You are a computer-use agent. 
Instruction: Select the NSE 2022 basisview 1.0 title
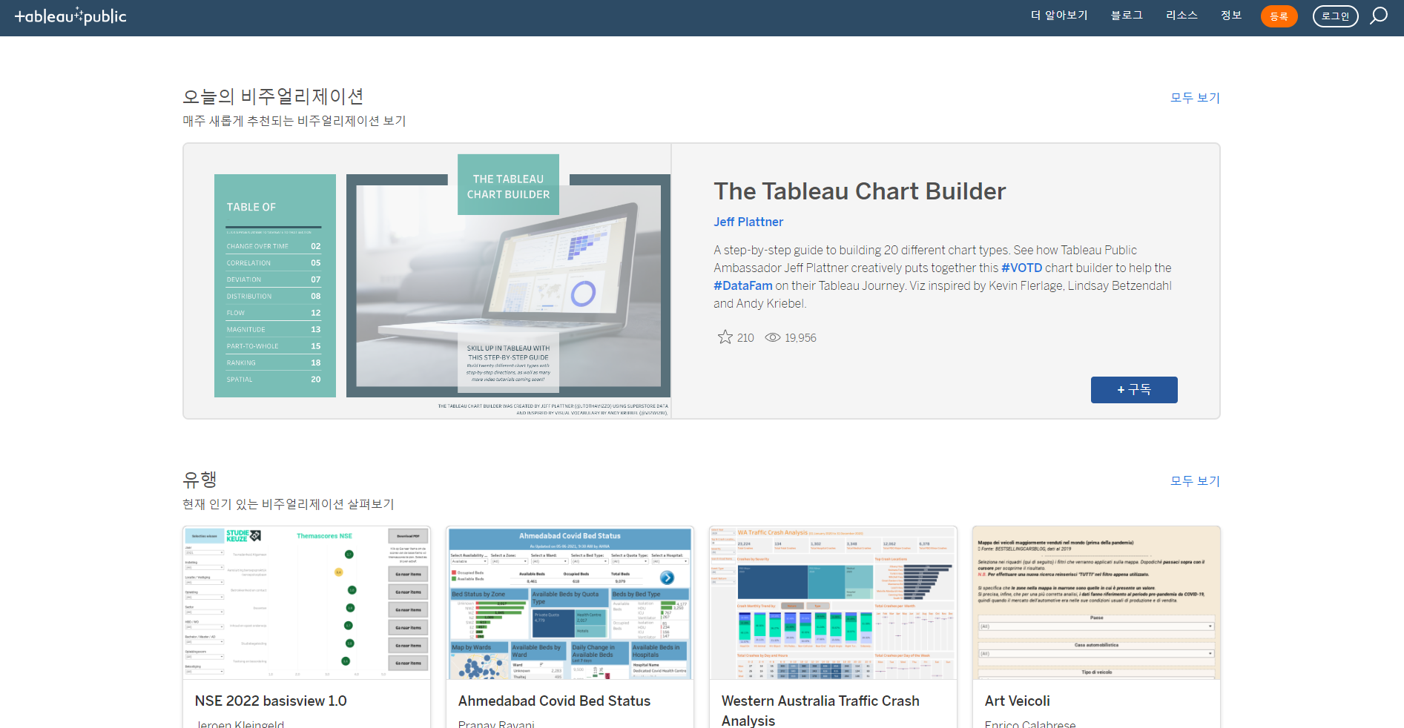point(271,701)
